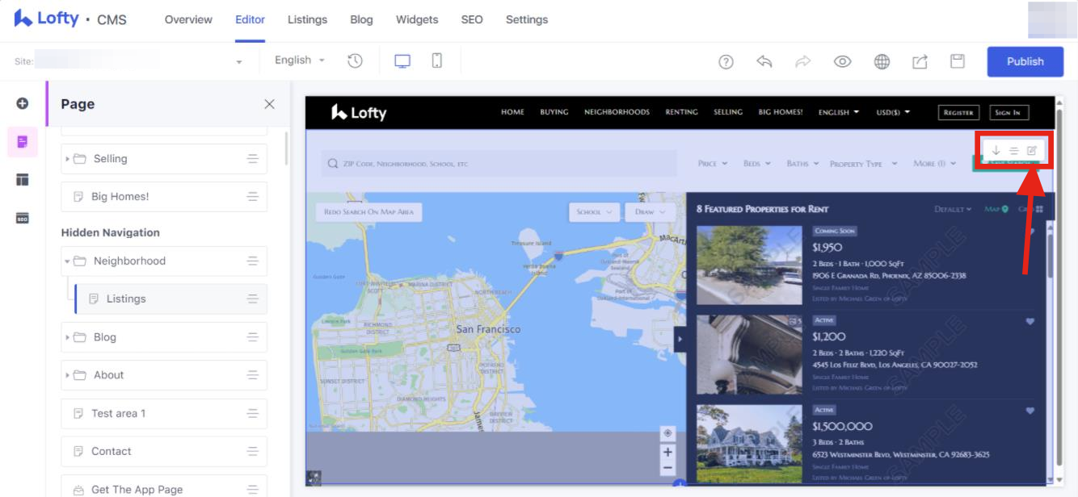
Task: Click Redo Search On Map Area button
Action: (x=368, y=212)
